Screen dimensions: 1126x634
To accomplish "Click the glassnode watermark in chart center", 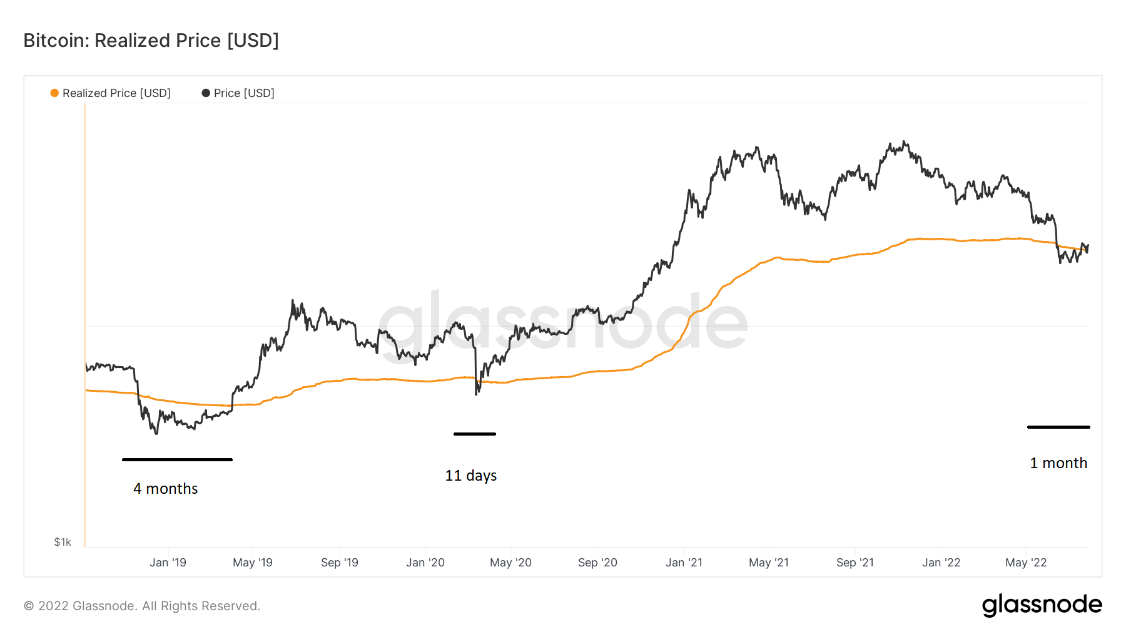I will (563, 324).
